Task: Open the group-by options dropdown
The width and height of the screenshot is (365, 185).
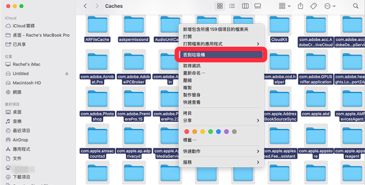Action: (x=284, y=6)
